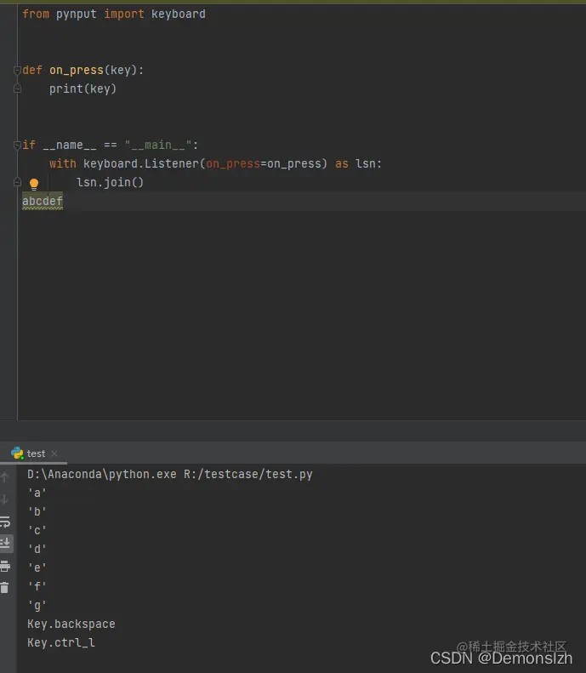Click the Key.ctrl_l output line

[61, 642]
